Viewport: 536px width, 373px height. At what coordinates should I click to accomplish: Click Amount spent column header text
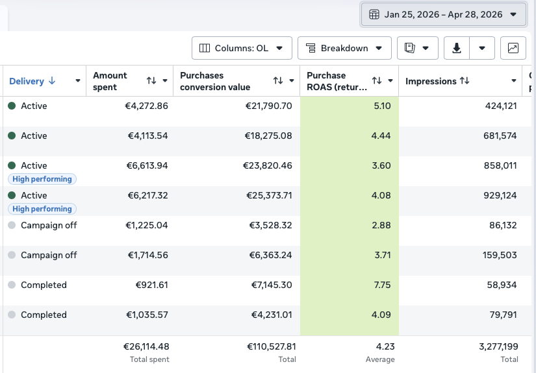[110, 81]
